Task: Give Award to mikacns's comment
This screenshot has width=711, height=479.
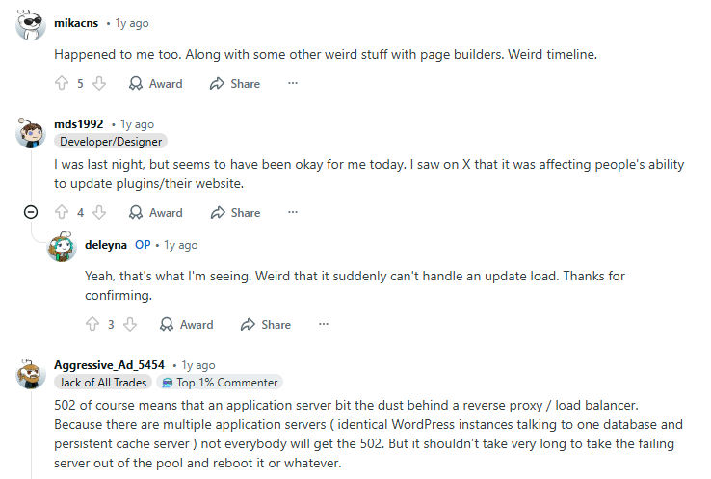Action: coord(156,84)
